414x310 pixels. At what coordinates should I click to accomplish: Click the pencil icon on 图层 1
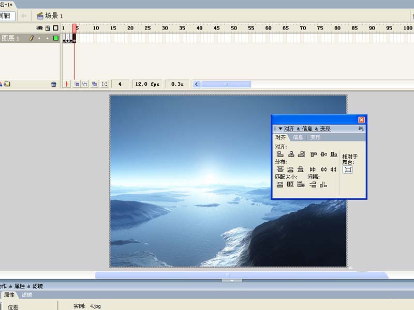(x=32, y=38)
